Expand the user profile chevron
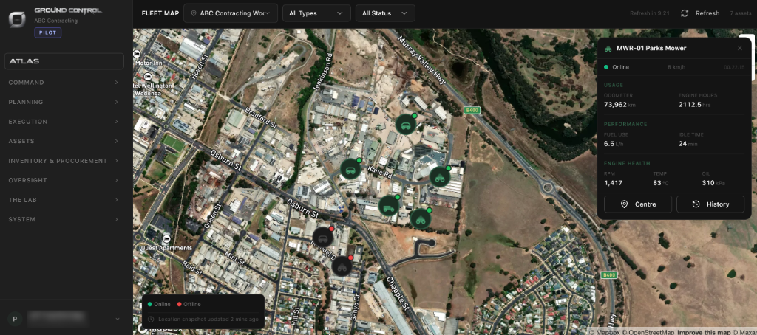The image size is (757, 335). pyautogui.click(x=118, y=319)
